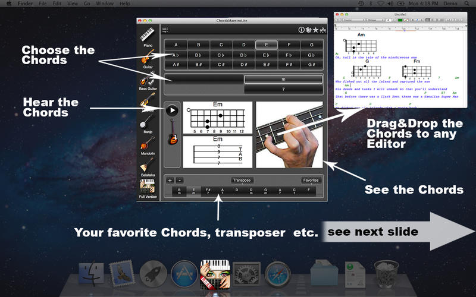The height and width of the screenshot is (297, 476).
Task: Select root note D flat
Action: [x=243, y=55]
